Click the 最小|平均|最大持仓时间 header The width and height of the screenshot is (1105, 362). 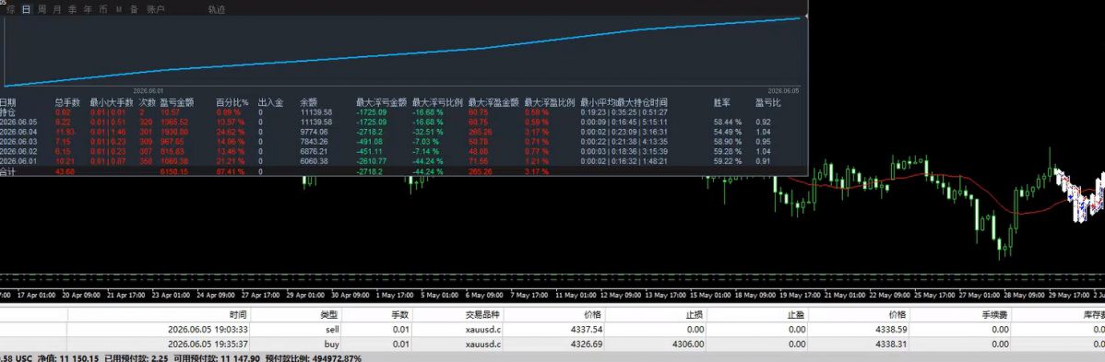click(624, 103)
